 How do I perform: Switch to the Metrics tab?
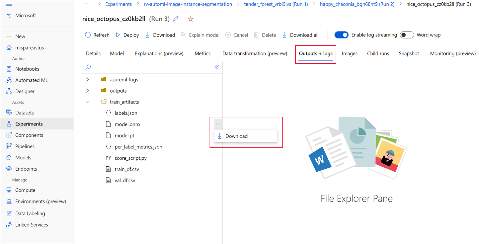pos(202,53)
